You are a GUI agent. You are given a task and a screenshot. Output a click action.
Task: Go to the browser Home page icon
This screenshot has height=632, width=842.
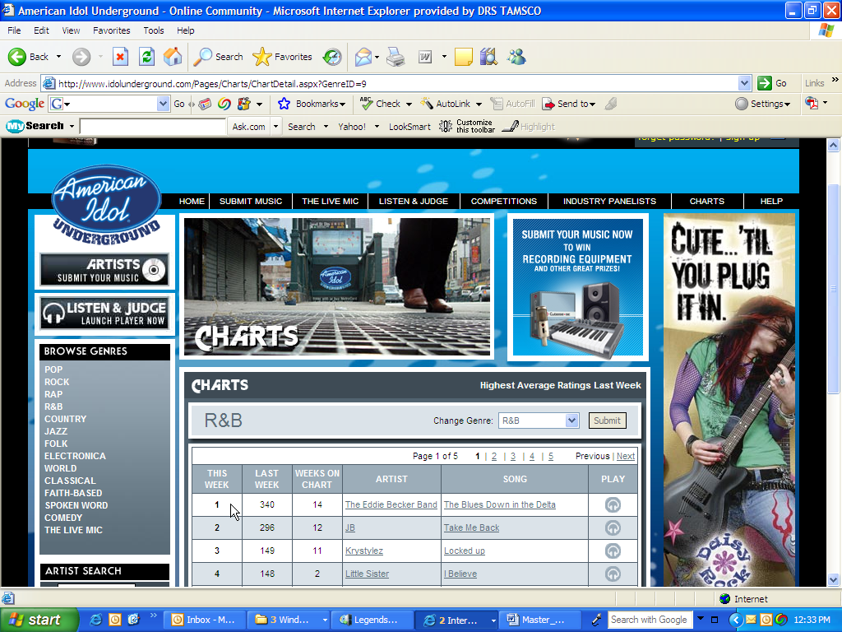point(173,57)
